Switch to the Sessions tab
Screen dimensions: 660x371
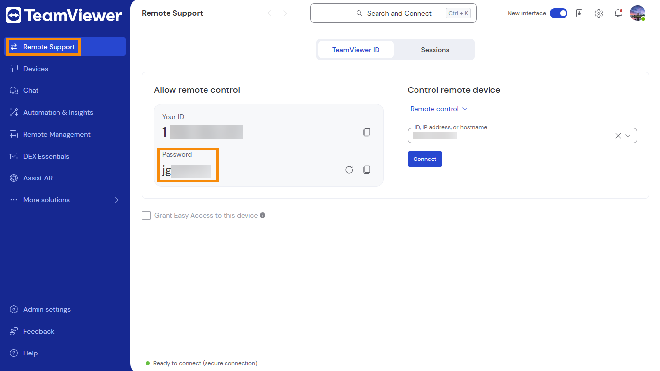coord(434,50)
